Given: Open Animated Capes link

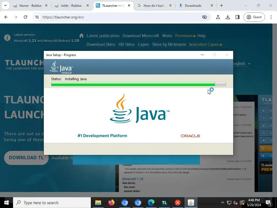Looking at the screenshot, I should [x=206, y=44].
